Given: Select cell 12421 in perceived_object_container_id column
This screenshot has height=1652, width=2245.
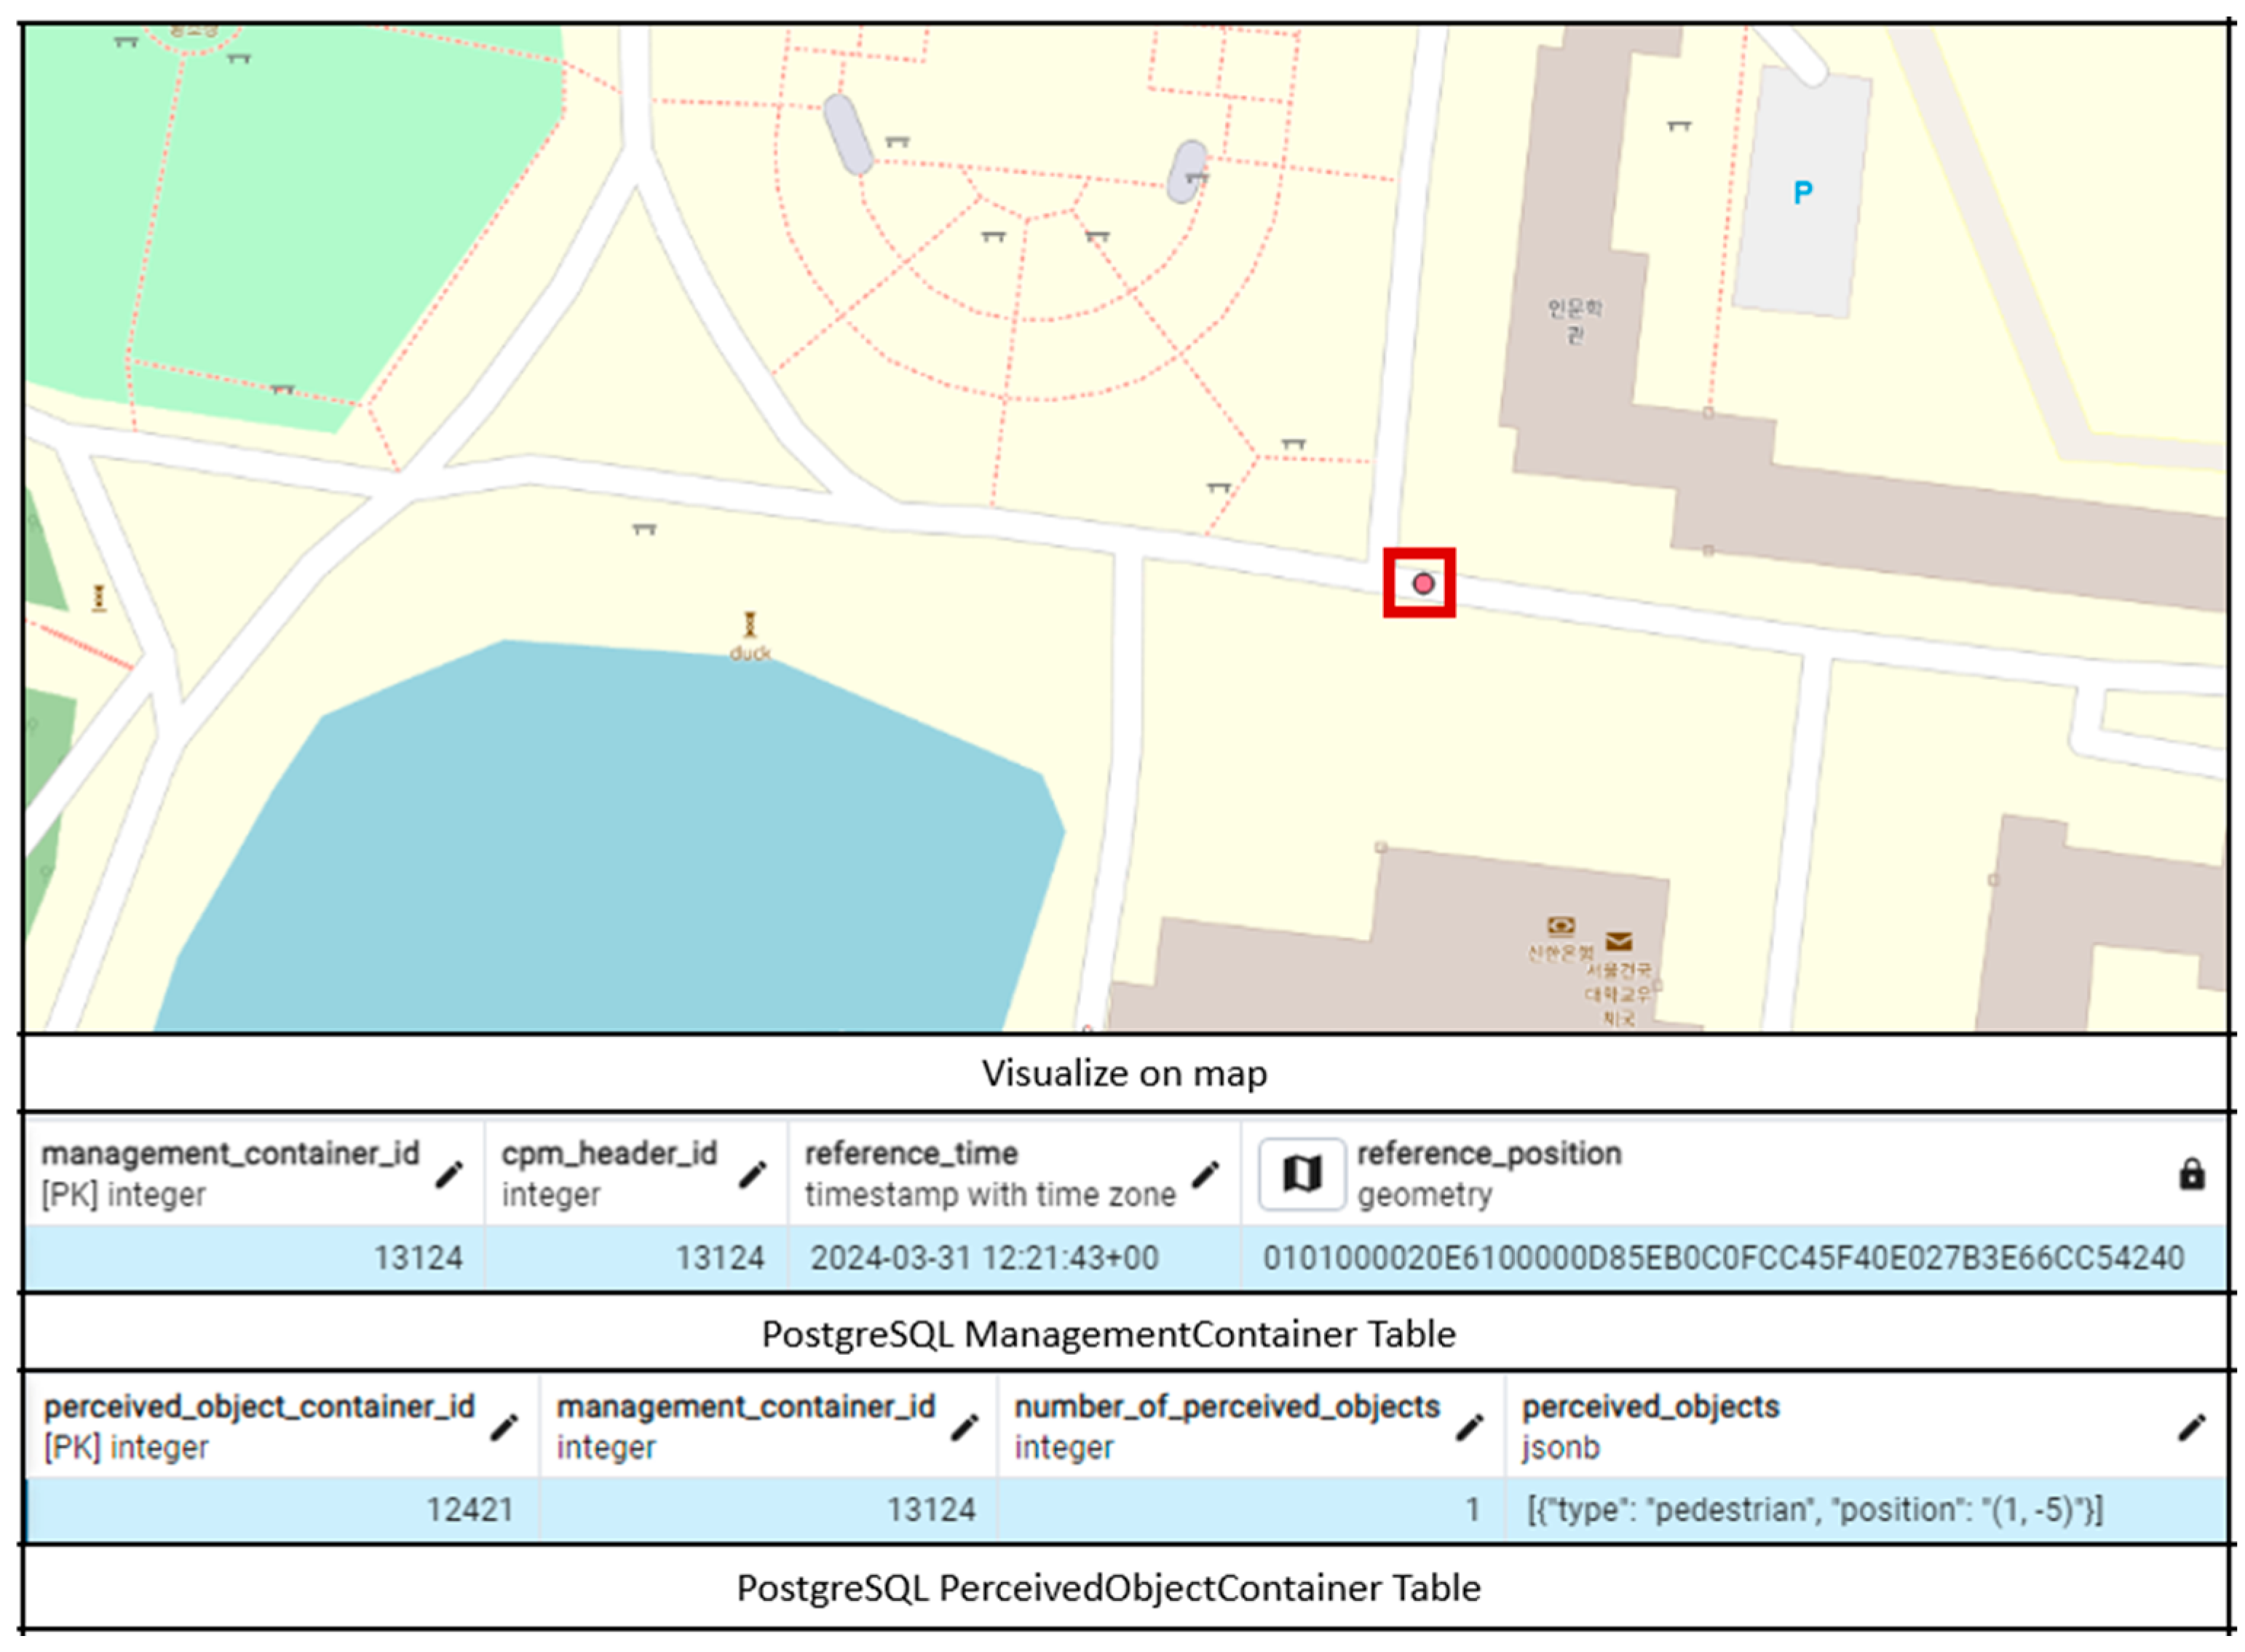Looking at the screenshot, I should coord(470,1509).
